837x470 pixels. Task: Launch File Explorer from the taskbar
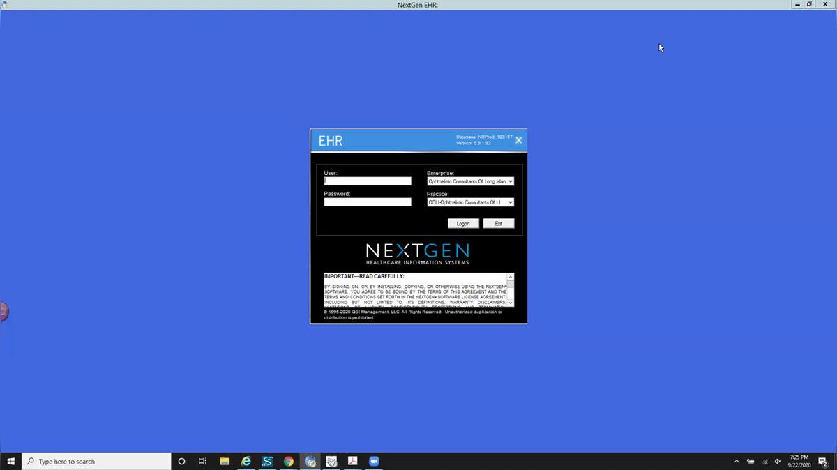point(225,462)
